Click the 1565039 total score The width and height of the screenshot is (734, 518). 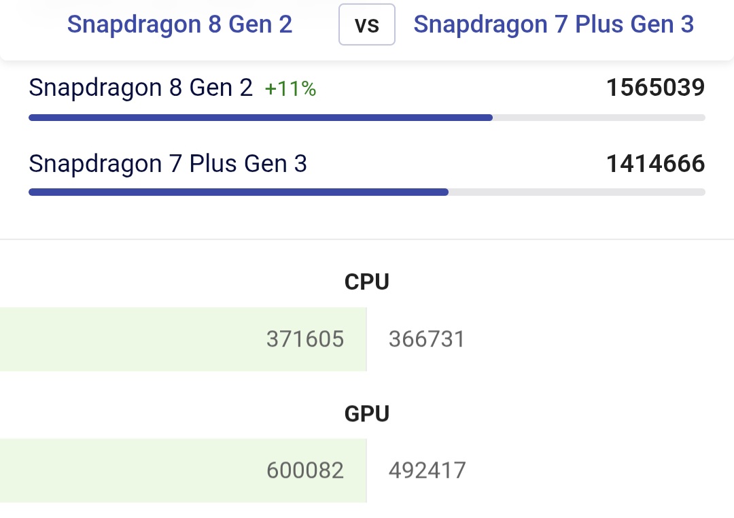click(x=655, y=88)
